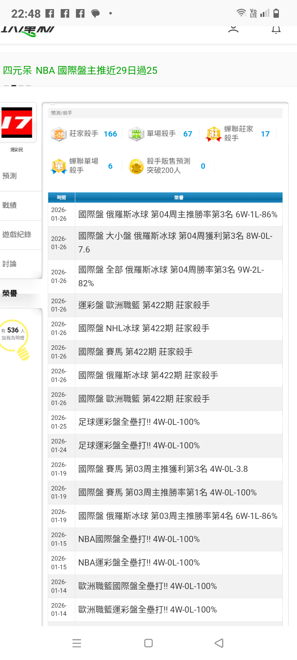Select row NBA國際盤全壘打!! 4W-0L-100%
Viewport: 297px width, 660px height.
pyautogui.click(x=165, y=540)
